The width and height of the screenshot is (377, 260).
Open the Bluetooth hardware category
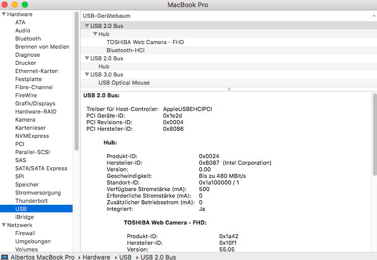[28, 39]
